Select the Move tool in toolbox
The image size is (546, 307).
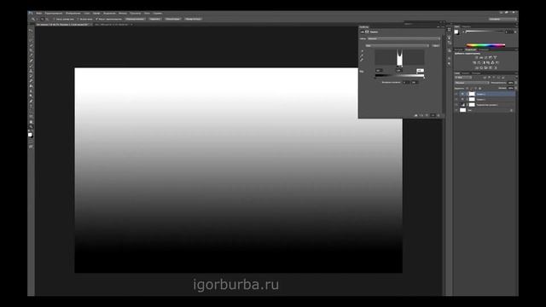pos(31,31)
